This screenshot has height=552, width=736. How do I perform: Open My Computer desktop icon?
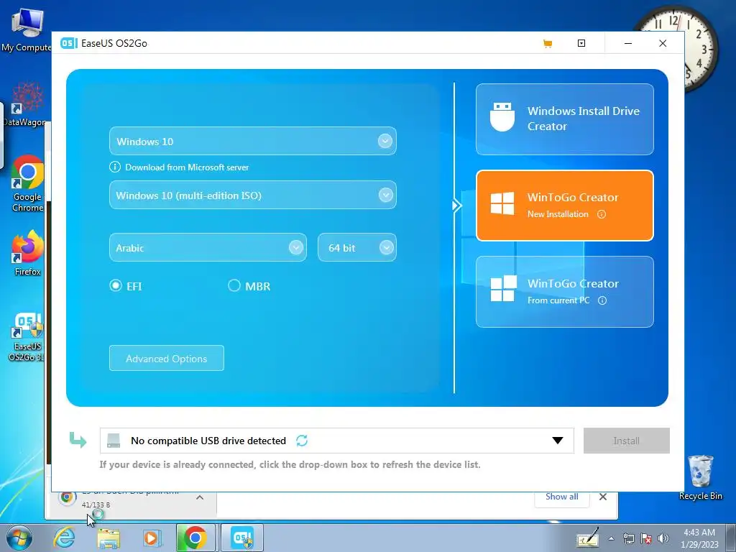click(x=27, y=30)
